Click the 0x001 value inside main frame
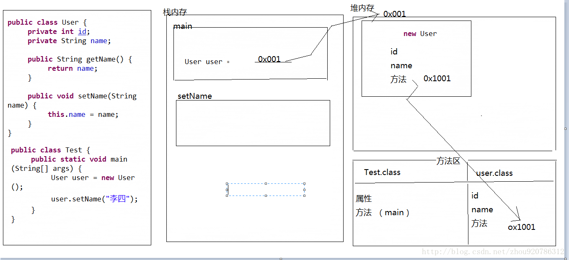This screenshot has height=260, width=569. [269, 59]
